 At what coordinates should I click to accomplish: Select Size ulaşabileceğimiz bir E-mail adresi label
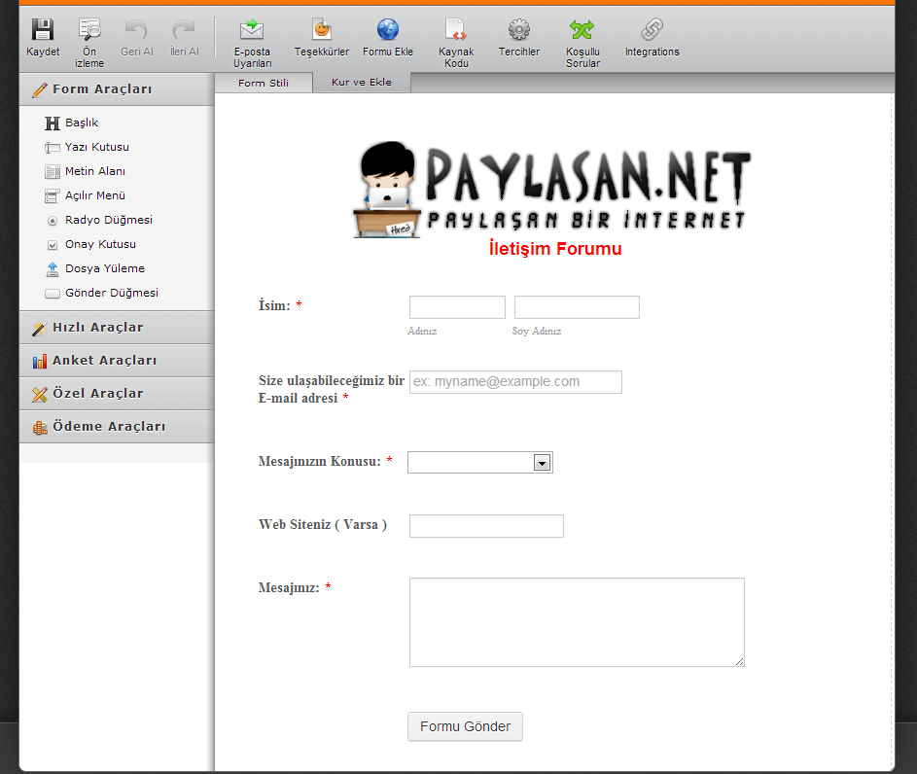tap(331, 389)
